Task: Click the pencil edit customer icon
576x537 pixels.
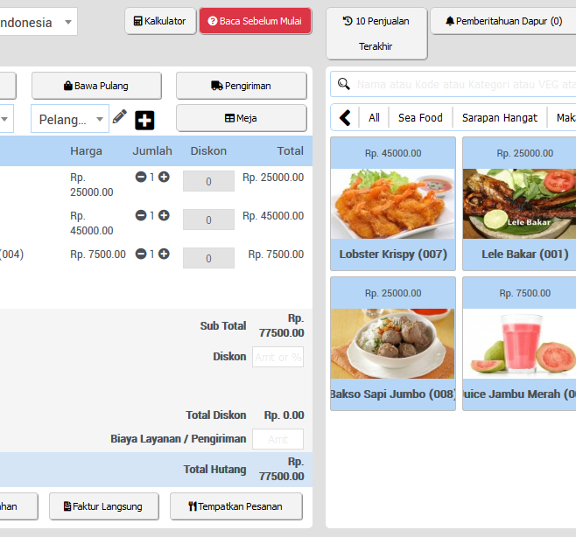Action: point(120,117)
